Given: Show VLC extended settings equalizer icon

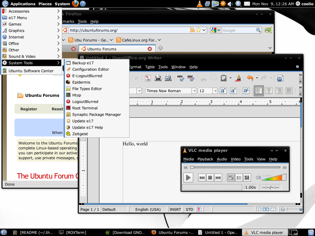Looking at the screenshot, I should (x=247, y=178).
